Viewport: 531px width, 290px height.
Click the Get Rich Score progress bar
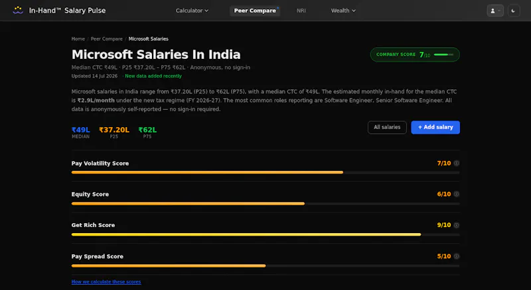(265, 234)
